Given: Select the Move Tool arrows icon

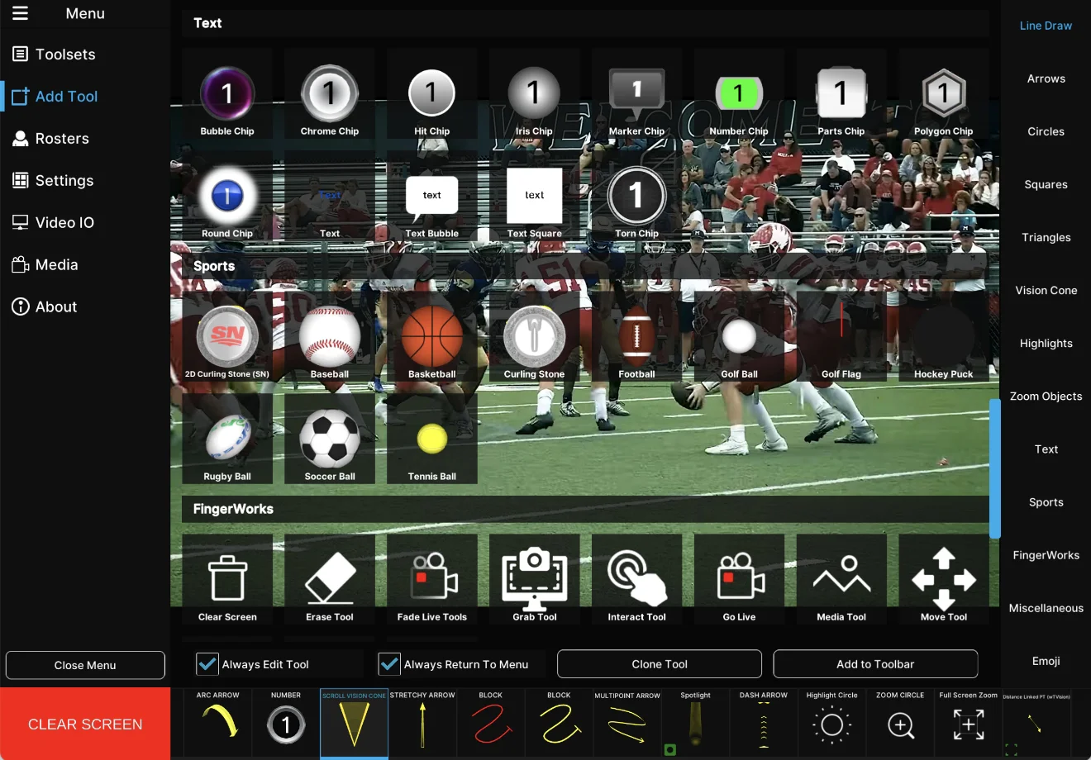Looking at the screenshot, I should tap(943, 578).
